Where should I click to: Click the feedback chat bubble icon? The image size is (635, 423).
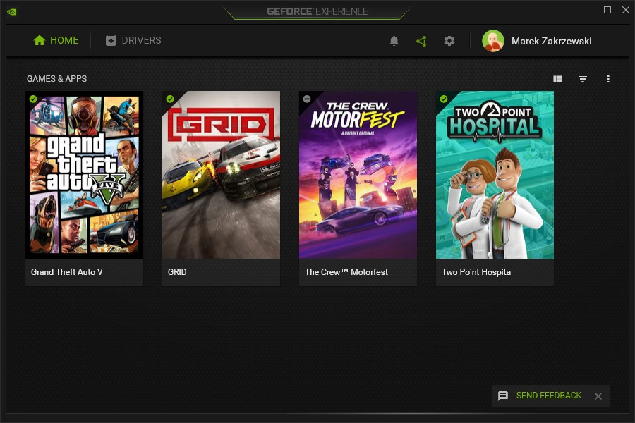[x=503, y=396]
